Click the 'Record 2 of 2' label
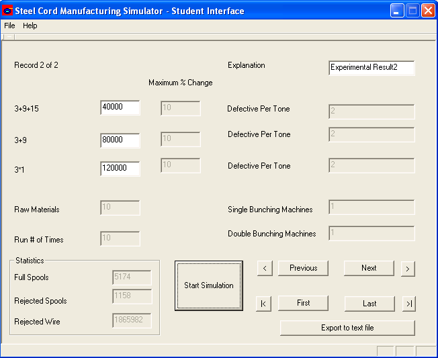The height and width of the screenshot is (358, 438). pyautogui.click(x=36, y=65)
